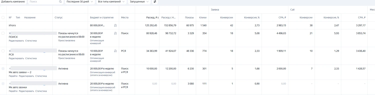Open Статистика for Мк авто заявки — 2
Viewport: 375px width, 95px height.
[41, 76]
